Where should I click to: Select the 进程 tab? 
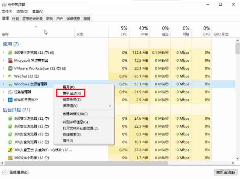tap(5, 18)
